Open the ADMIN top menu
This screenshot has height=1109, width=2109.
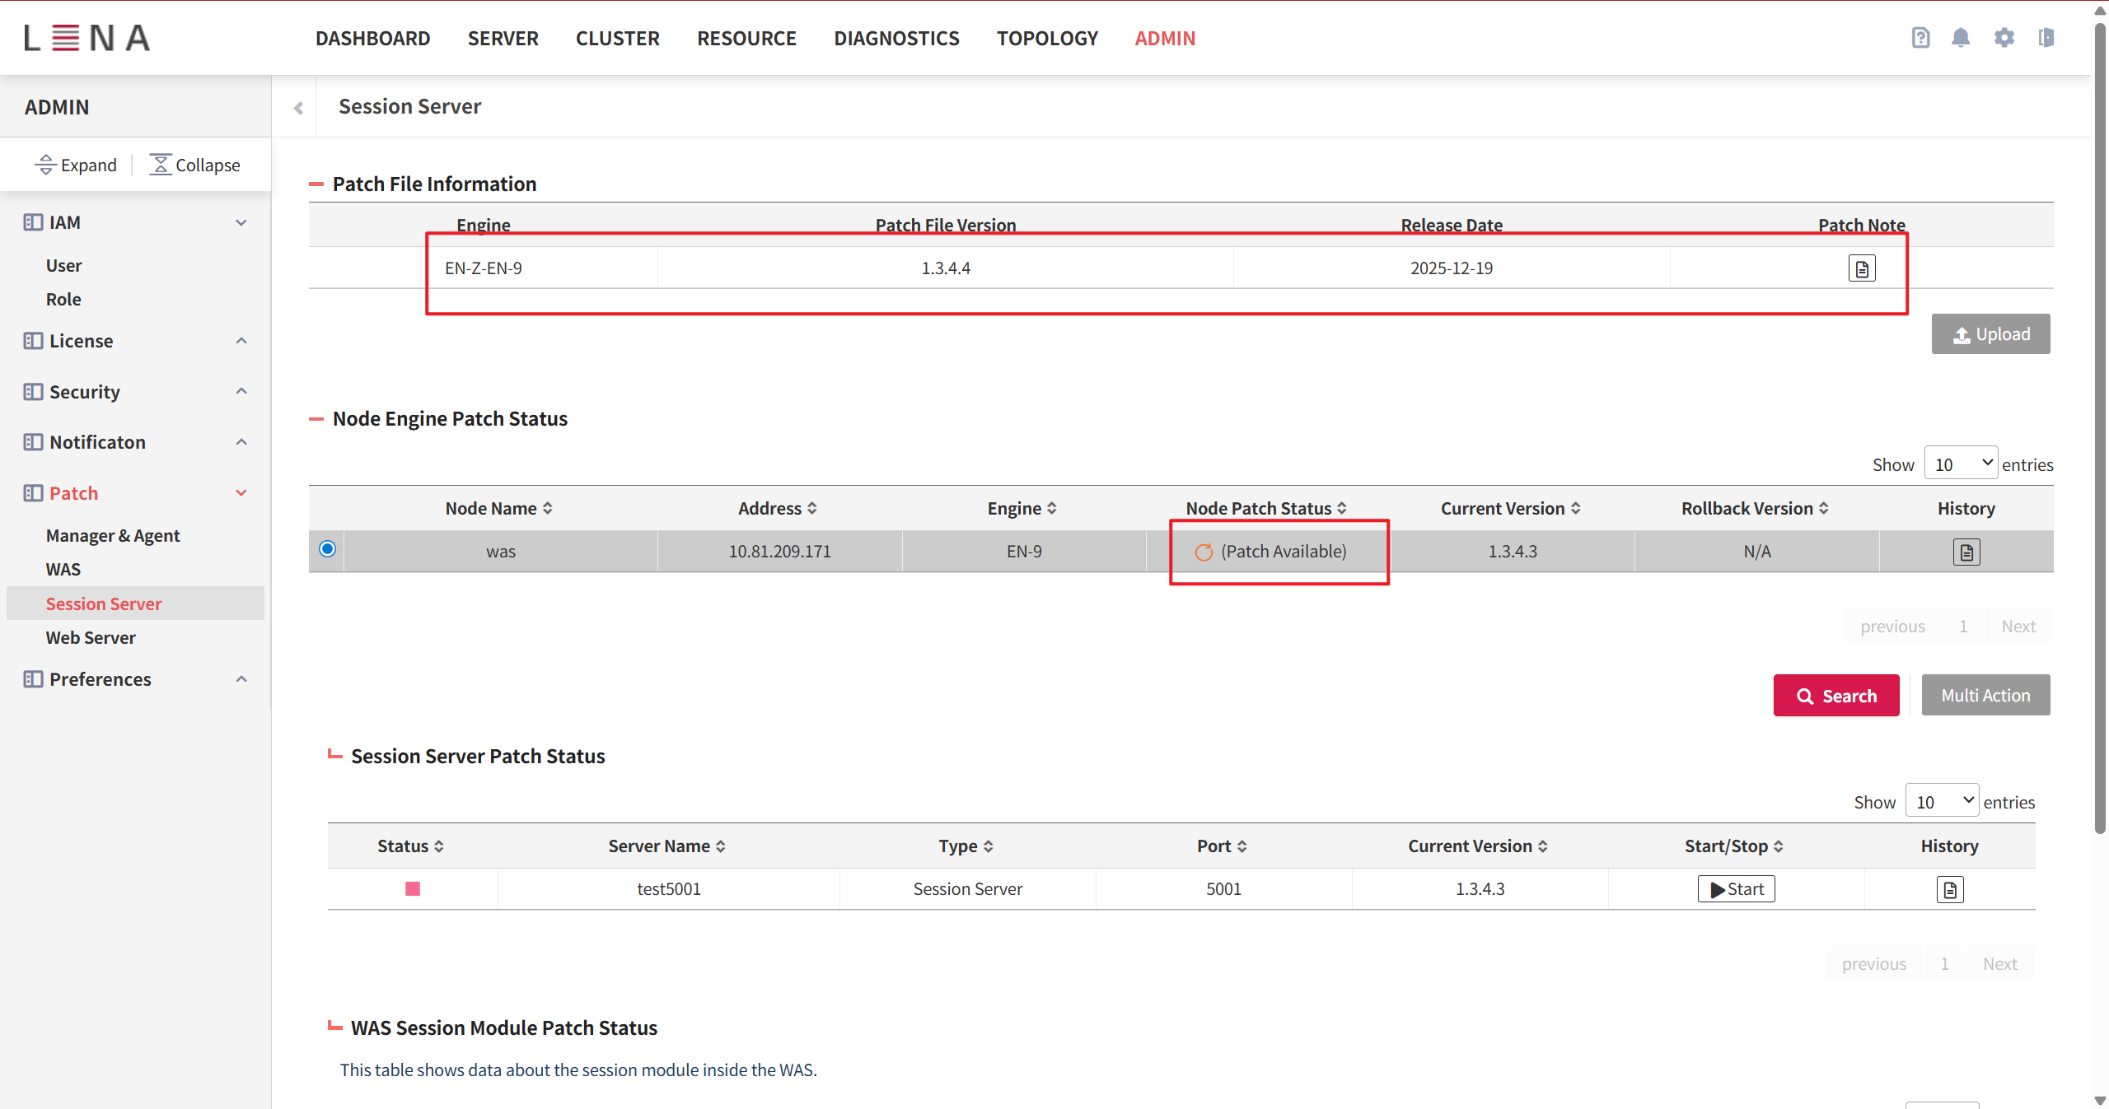(1165, 39)
